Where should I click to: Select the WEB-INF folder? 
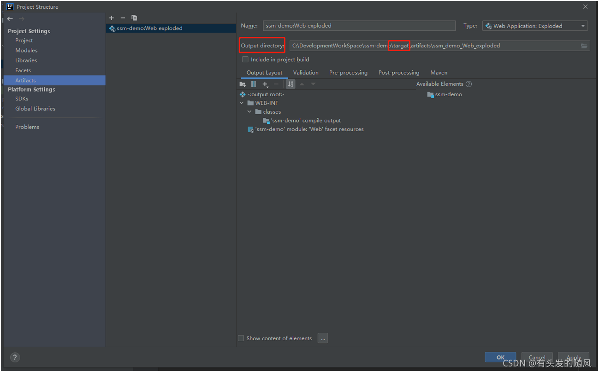pos(263,103)
